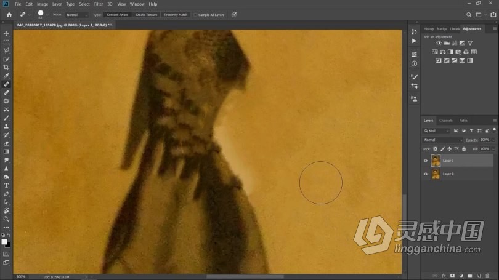499x280 pixels.
Task: Open the search magnifier icon
Action: click(x=469, y=15)
